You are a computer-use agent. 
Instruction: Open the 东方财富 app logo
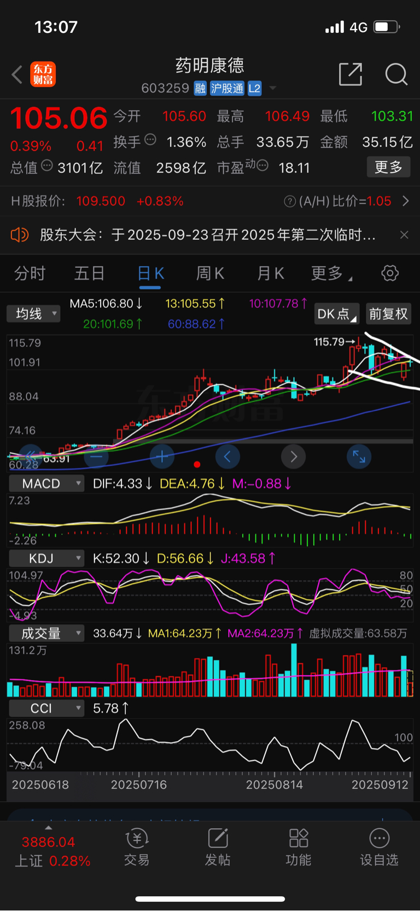click(x=43, y=75)
